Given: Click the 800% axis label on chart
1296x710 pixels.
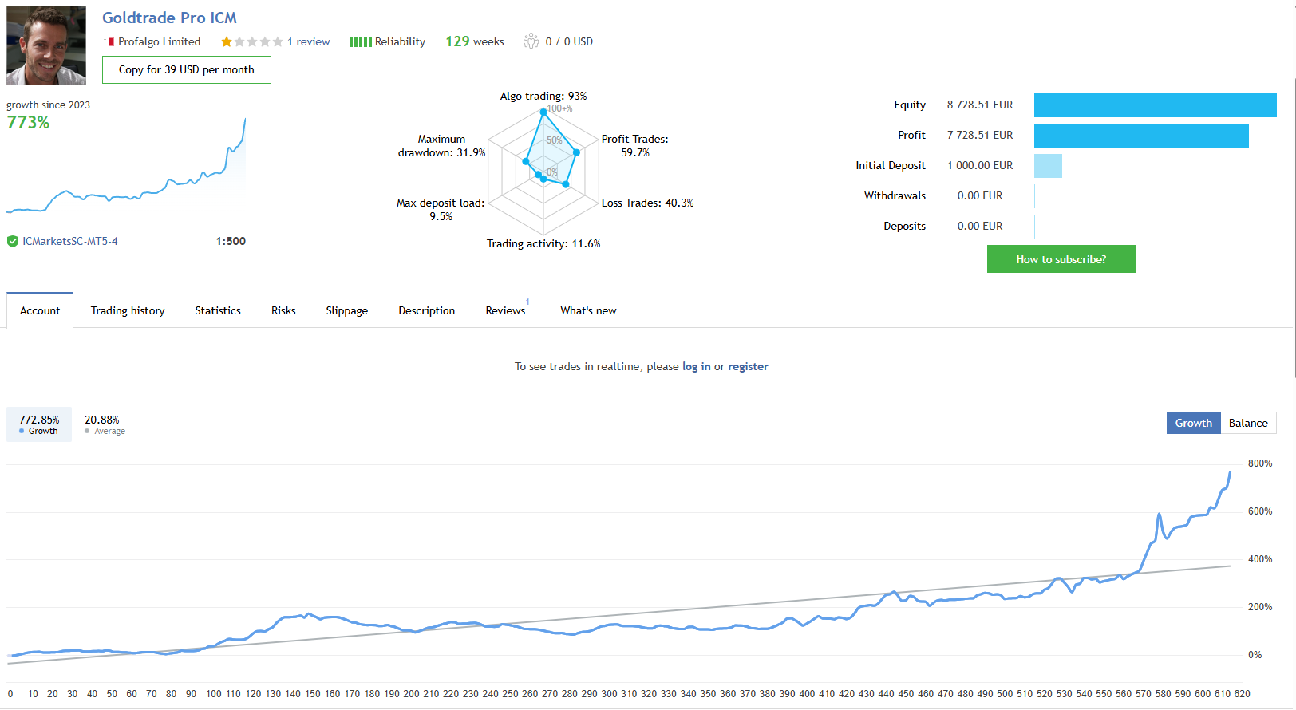Looking at the screenshot, I should pyautogui.click(x=1260, y=463).
